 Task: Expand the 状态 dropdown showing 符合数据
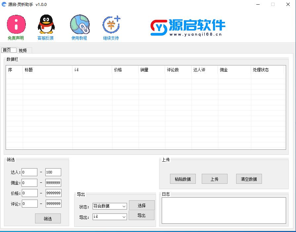(x=109, y=206)
